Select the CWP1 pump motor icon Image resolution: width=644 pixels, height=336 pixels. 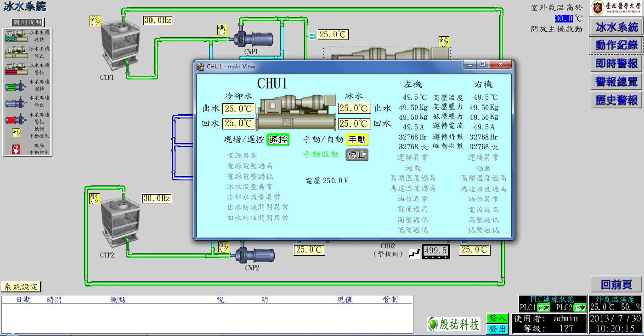tap(253, 38)
